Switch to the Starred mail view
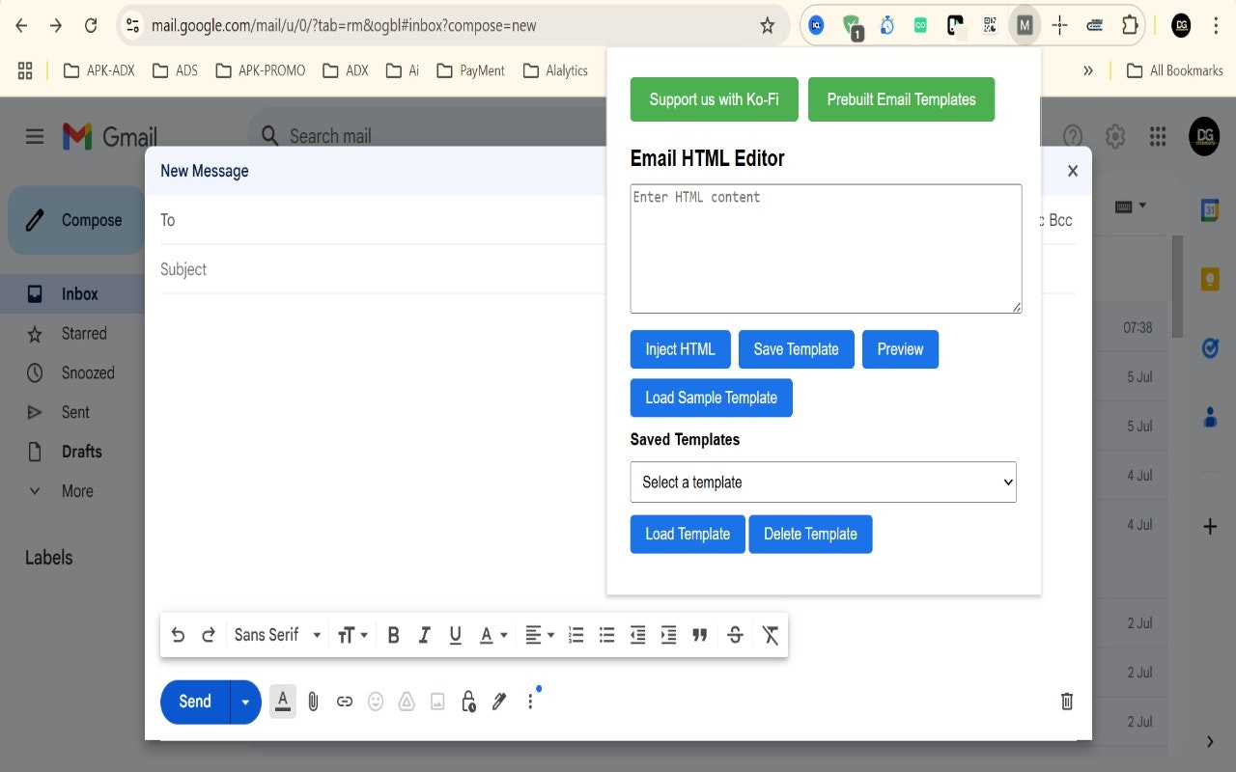 (x=87, y=333)
